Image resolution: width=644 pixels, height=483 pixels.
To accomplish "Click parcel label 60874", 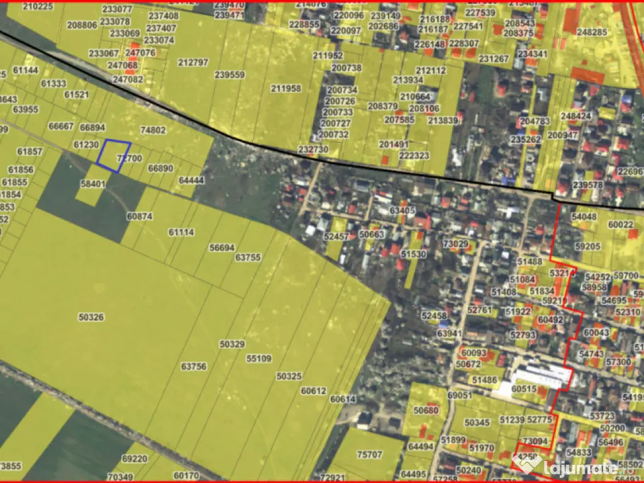I will (140, 216).
